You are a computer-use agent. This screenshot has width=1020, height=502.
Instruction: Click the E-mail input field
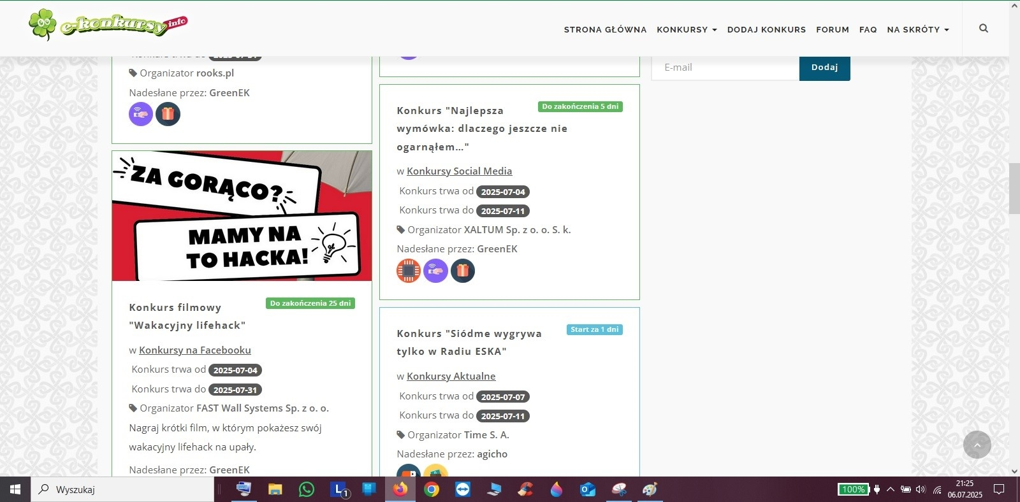pyautogui.click(x=725, y=68)
